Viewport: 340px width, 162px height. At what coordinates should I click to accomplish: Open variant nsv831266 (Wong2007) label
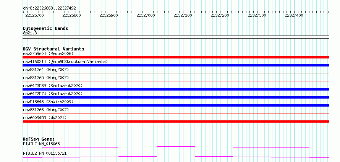click(46, 110)
